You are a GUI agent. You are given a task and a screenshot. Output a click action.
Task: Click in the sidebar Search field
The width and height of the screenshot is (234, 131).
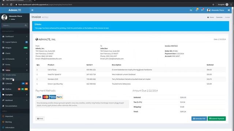[x=13, y=25]
